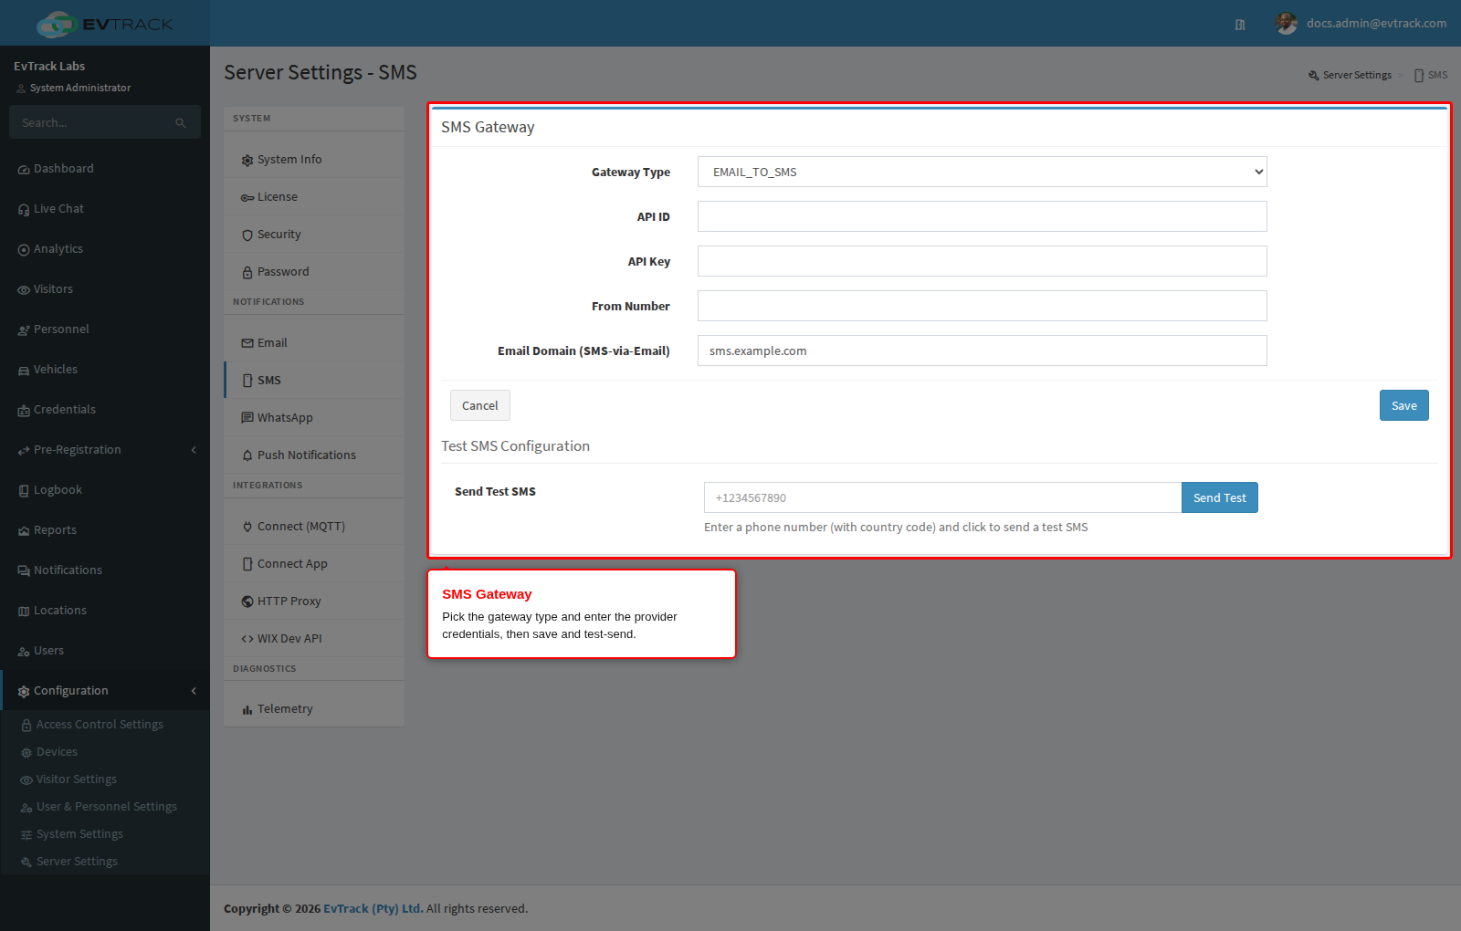Follow the EvTrack (Pty) Ltd. footer link

(373, 908)
